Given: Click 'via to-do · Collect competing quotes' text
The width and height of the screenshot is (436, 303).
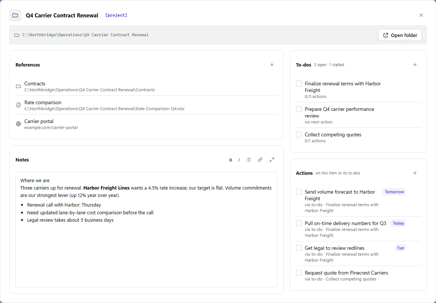Looking at the screenshot, I should [x=340, y=279].
